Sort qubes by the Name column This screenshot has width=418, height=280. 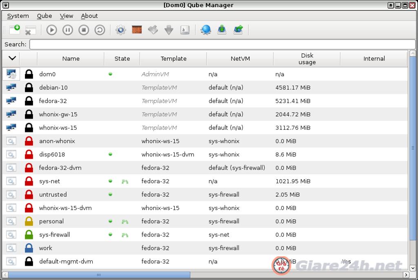[x=70, y=58]
